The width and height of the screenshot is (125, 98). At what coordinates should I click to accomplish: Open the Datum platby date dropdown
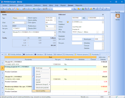[55, 20]
